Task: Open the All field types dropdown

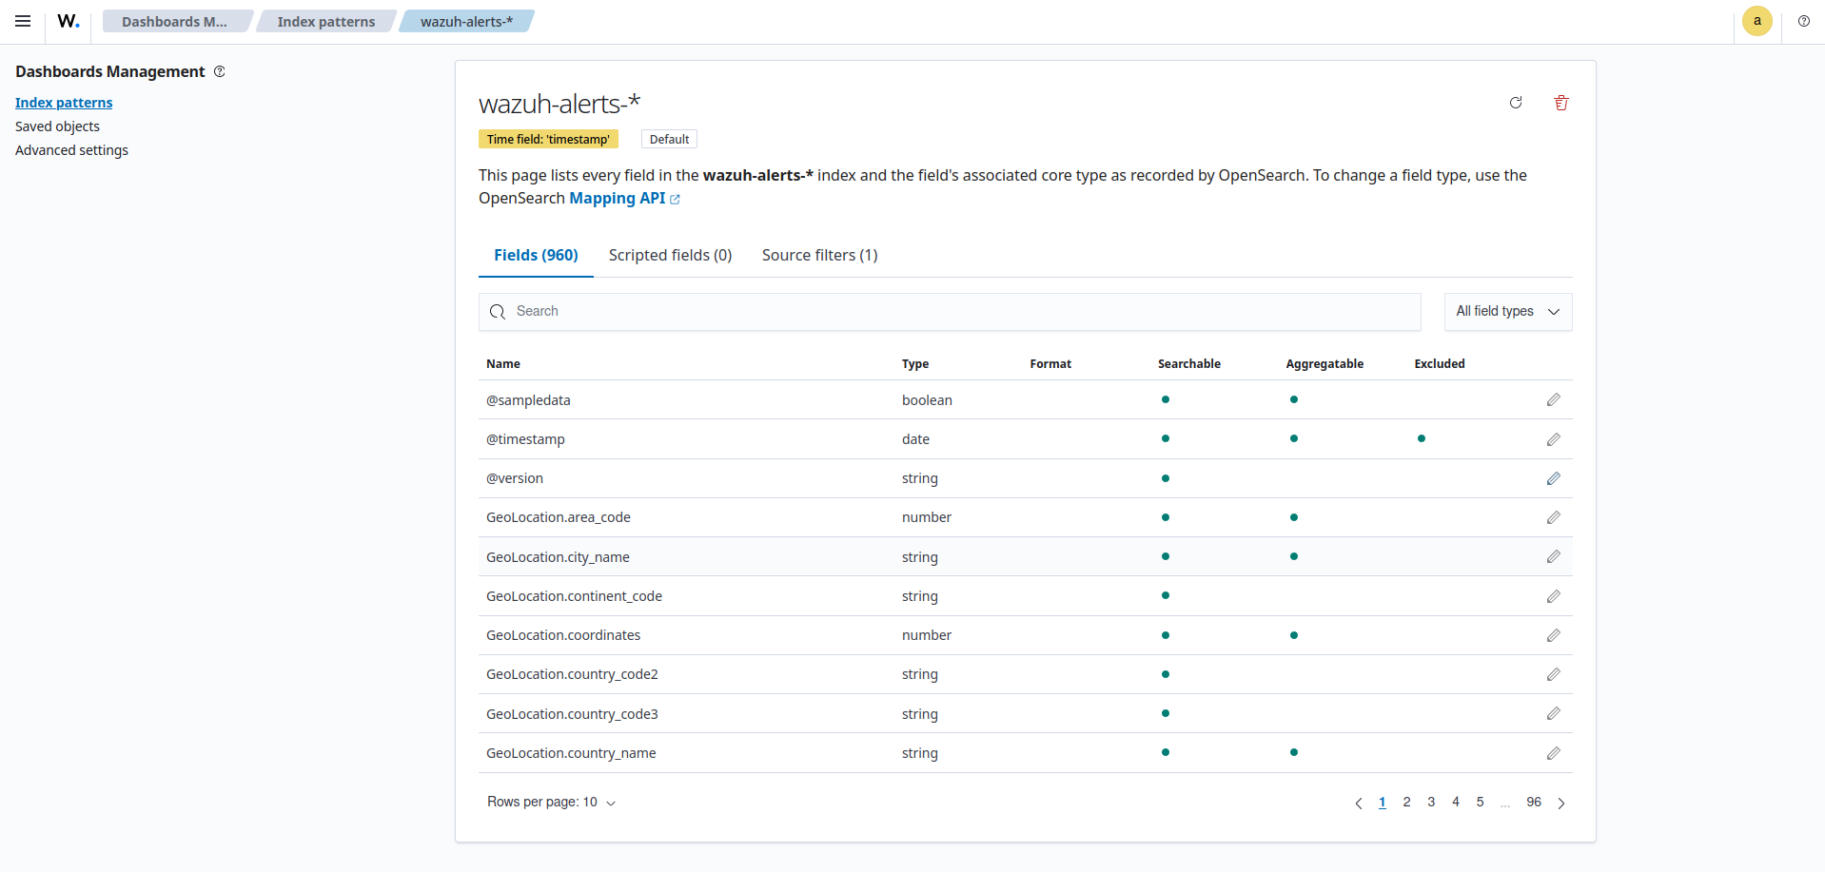Action: (x=1507, y=312)
